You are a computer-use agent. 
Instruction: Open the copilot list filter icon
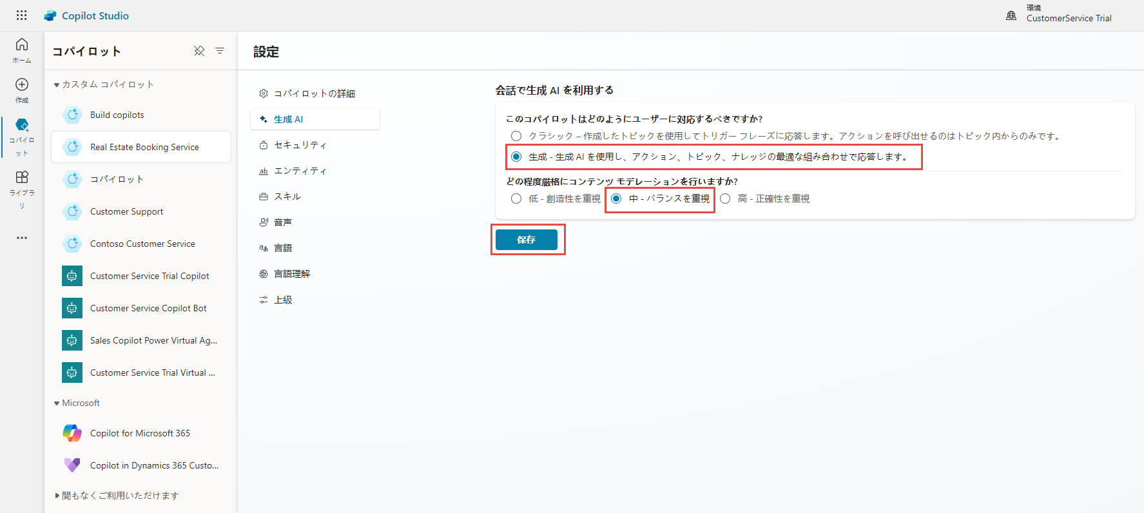click(x=220, y=51)
